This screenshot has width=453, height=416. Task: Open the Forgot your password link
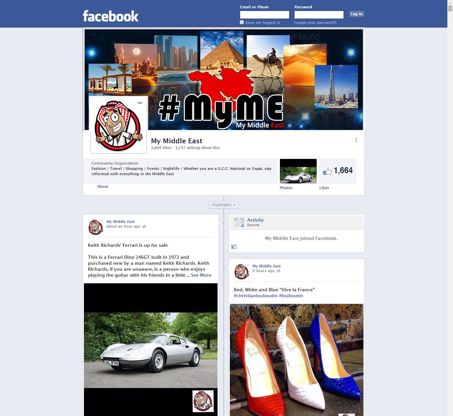pyautogui.click(x=315, y=23)
